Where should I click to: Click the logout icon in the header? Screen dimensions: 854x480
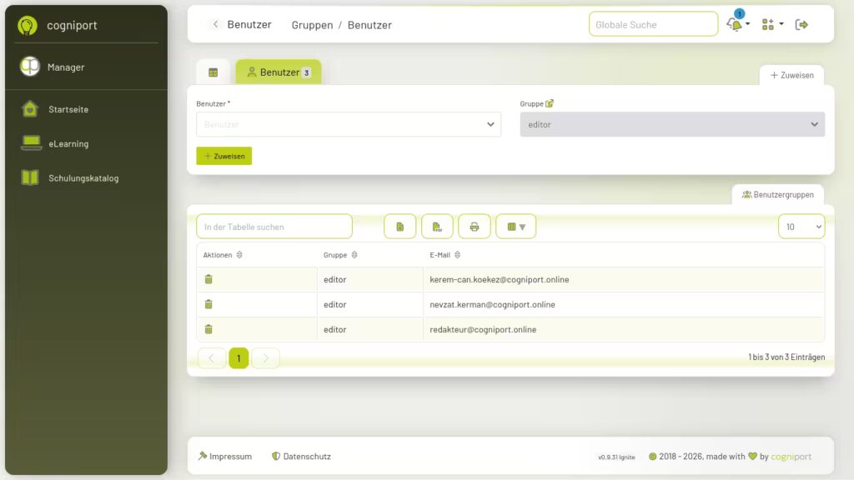[x=801, y=24]
